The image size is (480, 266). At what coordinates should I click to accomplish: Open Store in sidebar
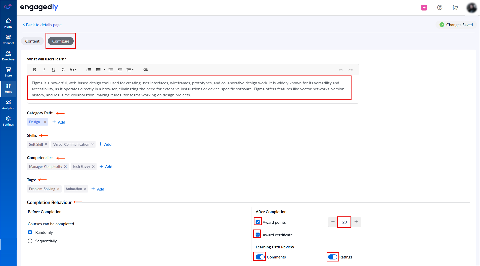[8, 72]
